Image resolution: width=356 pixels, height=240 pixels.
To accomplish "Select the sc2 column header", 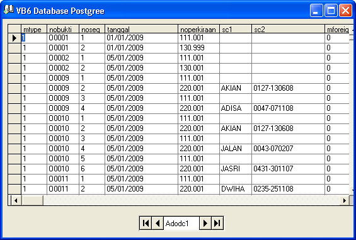I will (288, 29).
